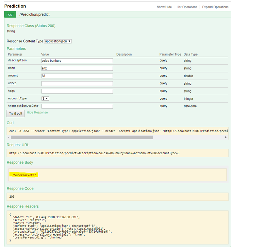Click the Hide Response link
The image size is (264, 251).
click(37, 112)
